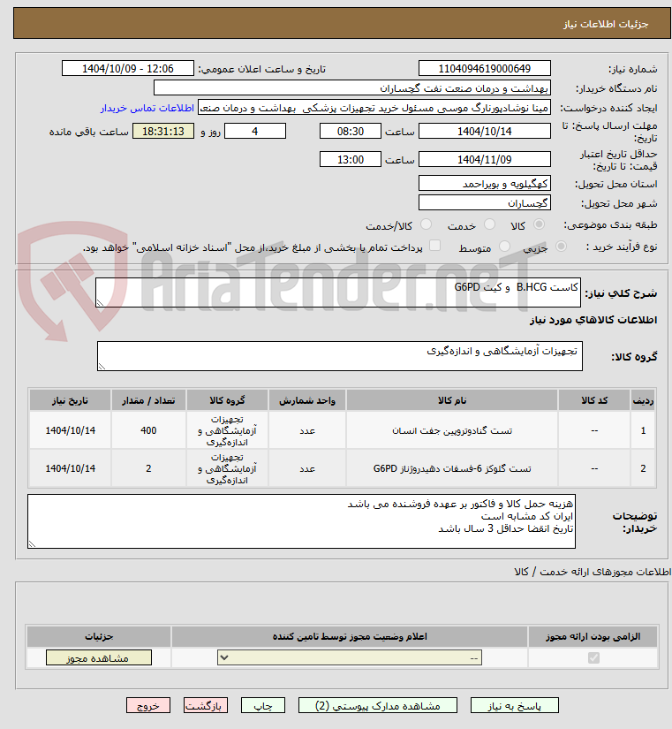Click تعداد / مقدار column header

pos(148,400)
